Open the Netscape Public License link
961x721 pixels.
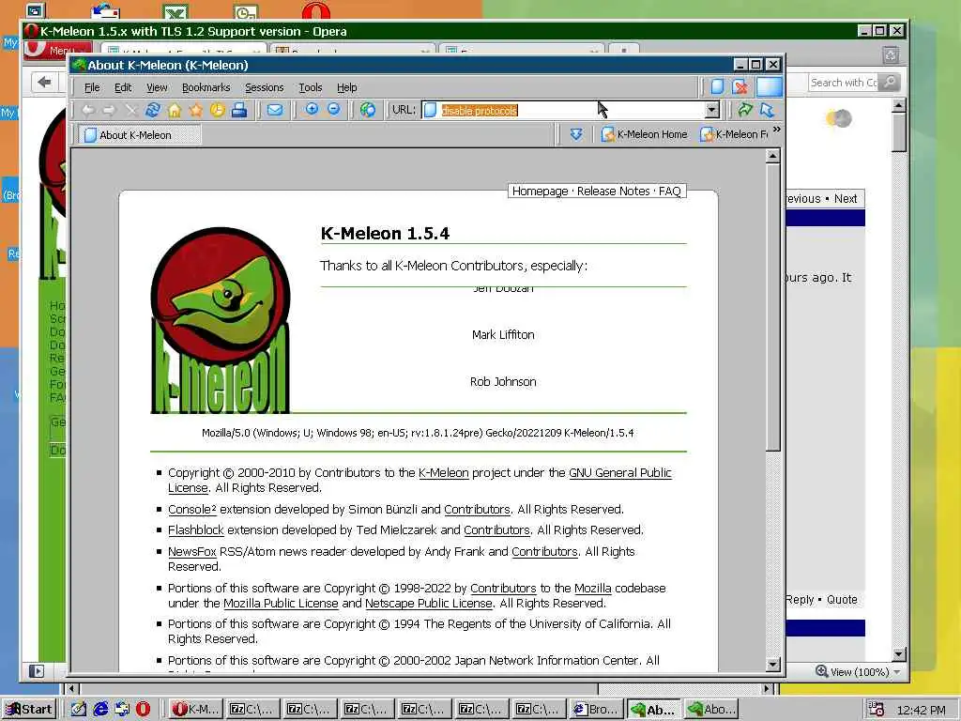click(x=429, y=604)
